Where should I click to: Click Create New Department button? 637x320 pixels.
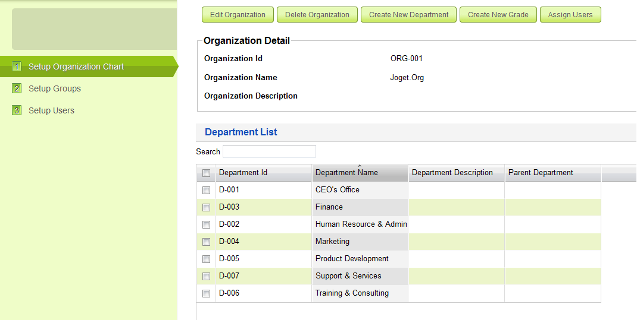click(x=408, y=15)
